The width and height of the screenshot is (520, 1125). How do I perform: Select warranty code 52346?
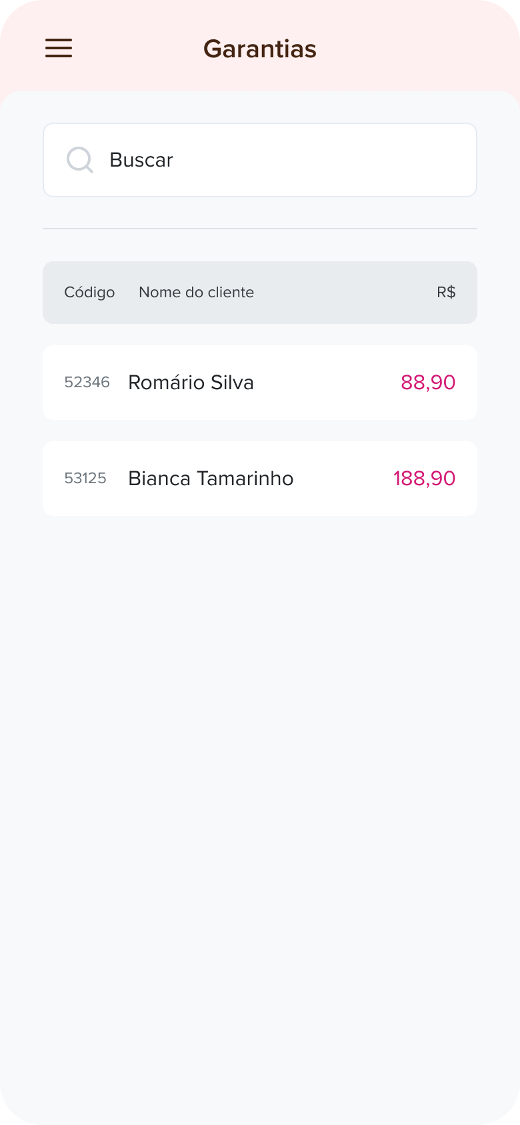click(x=87, y=383)
